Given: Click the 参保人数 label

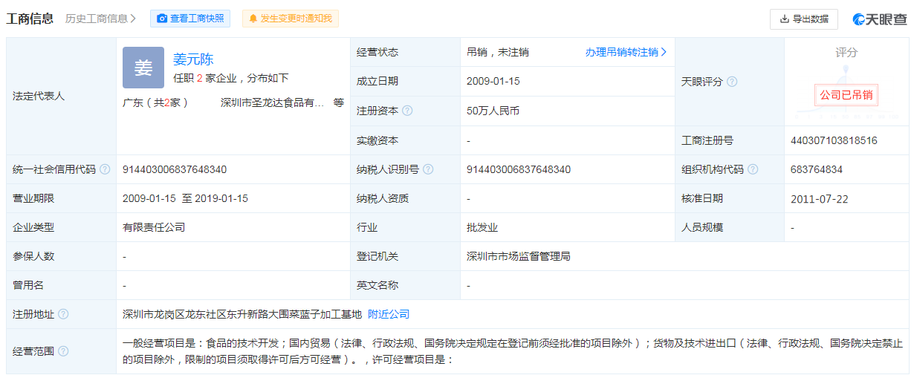Looking at the screenshot, I should click(33, 256).
